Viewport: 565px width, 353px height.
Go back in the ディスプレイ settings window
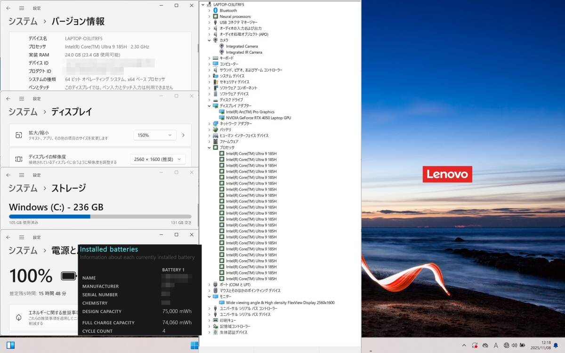(x=8, y=98)
